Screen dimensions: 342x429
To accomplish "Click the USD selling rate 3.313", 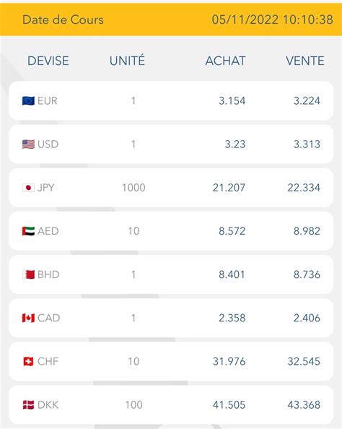I will click(307, 144).
